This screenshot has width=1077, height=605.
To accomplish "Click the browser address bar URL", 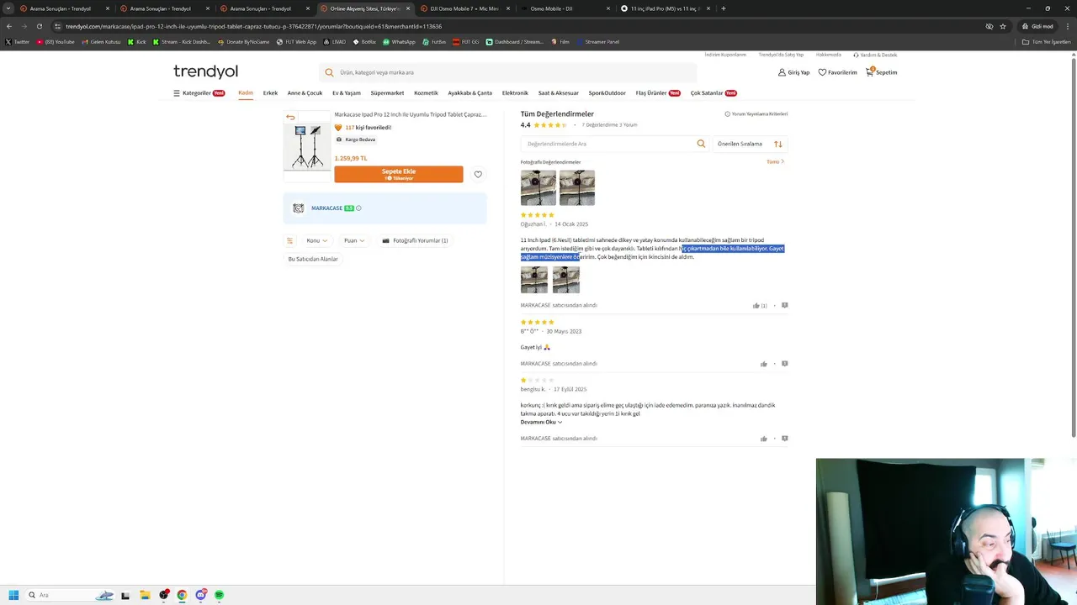I will (x=253, y=26).
